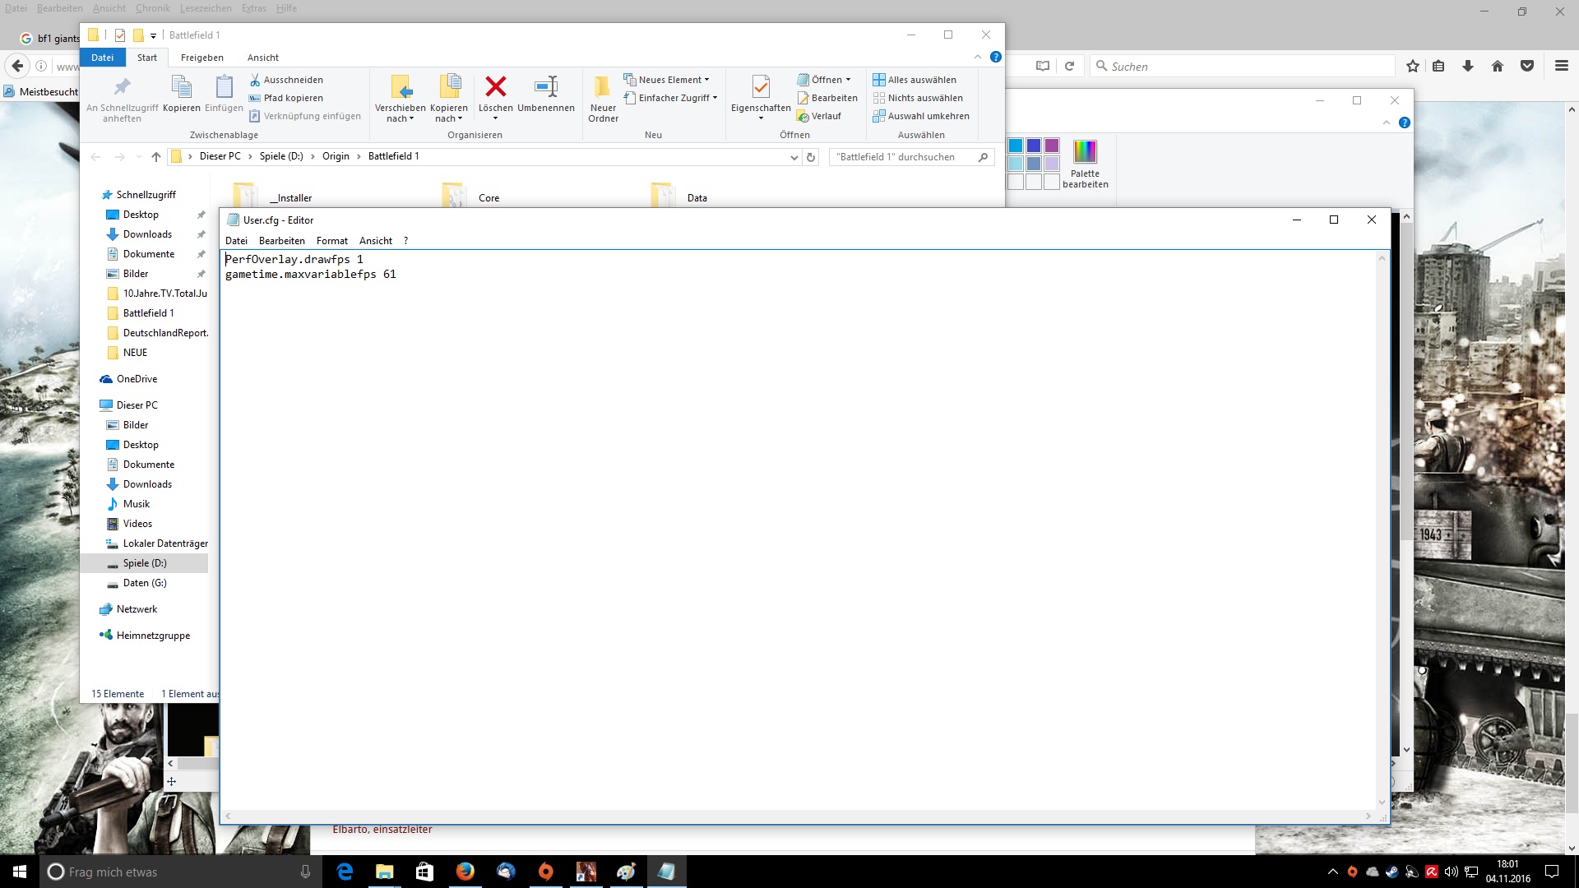Click the Kopieren copy icon in ribbon
The height and width of the screenshot is (888, 1579).
click(182, 87)
